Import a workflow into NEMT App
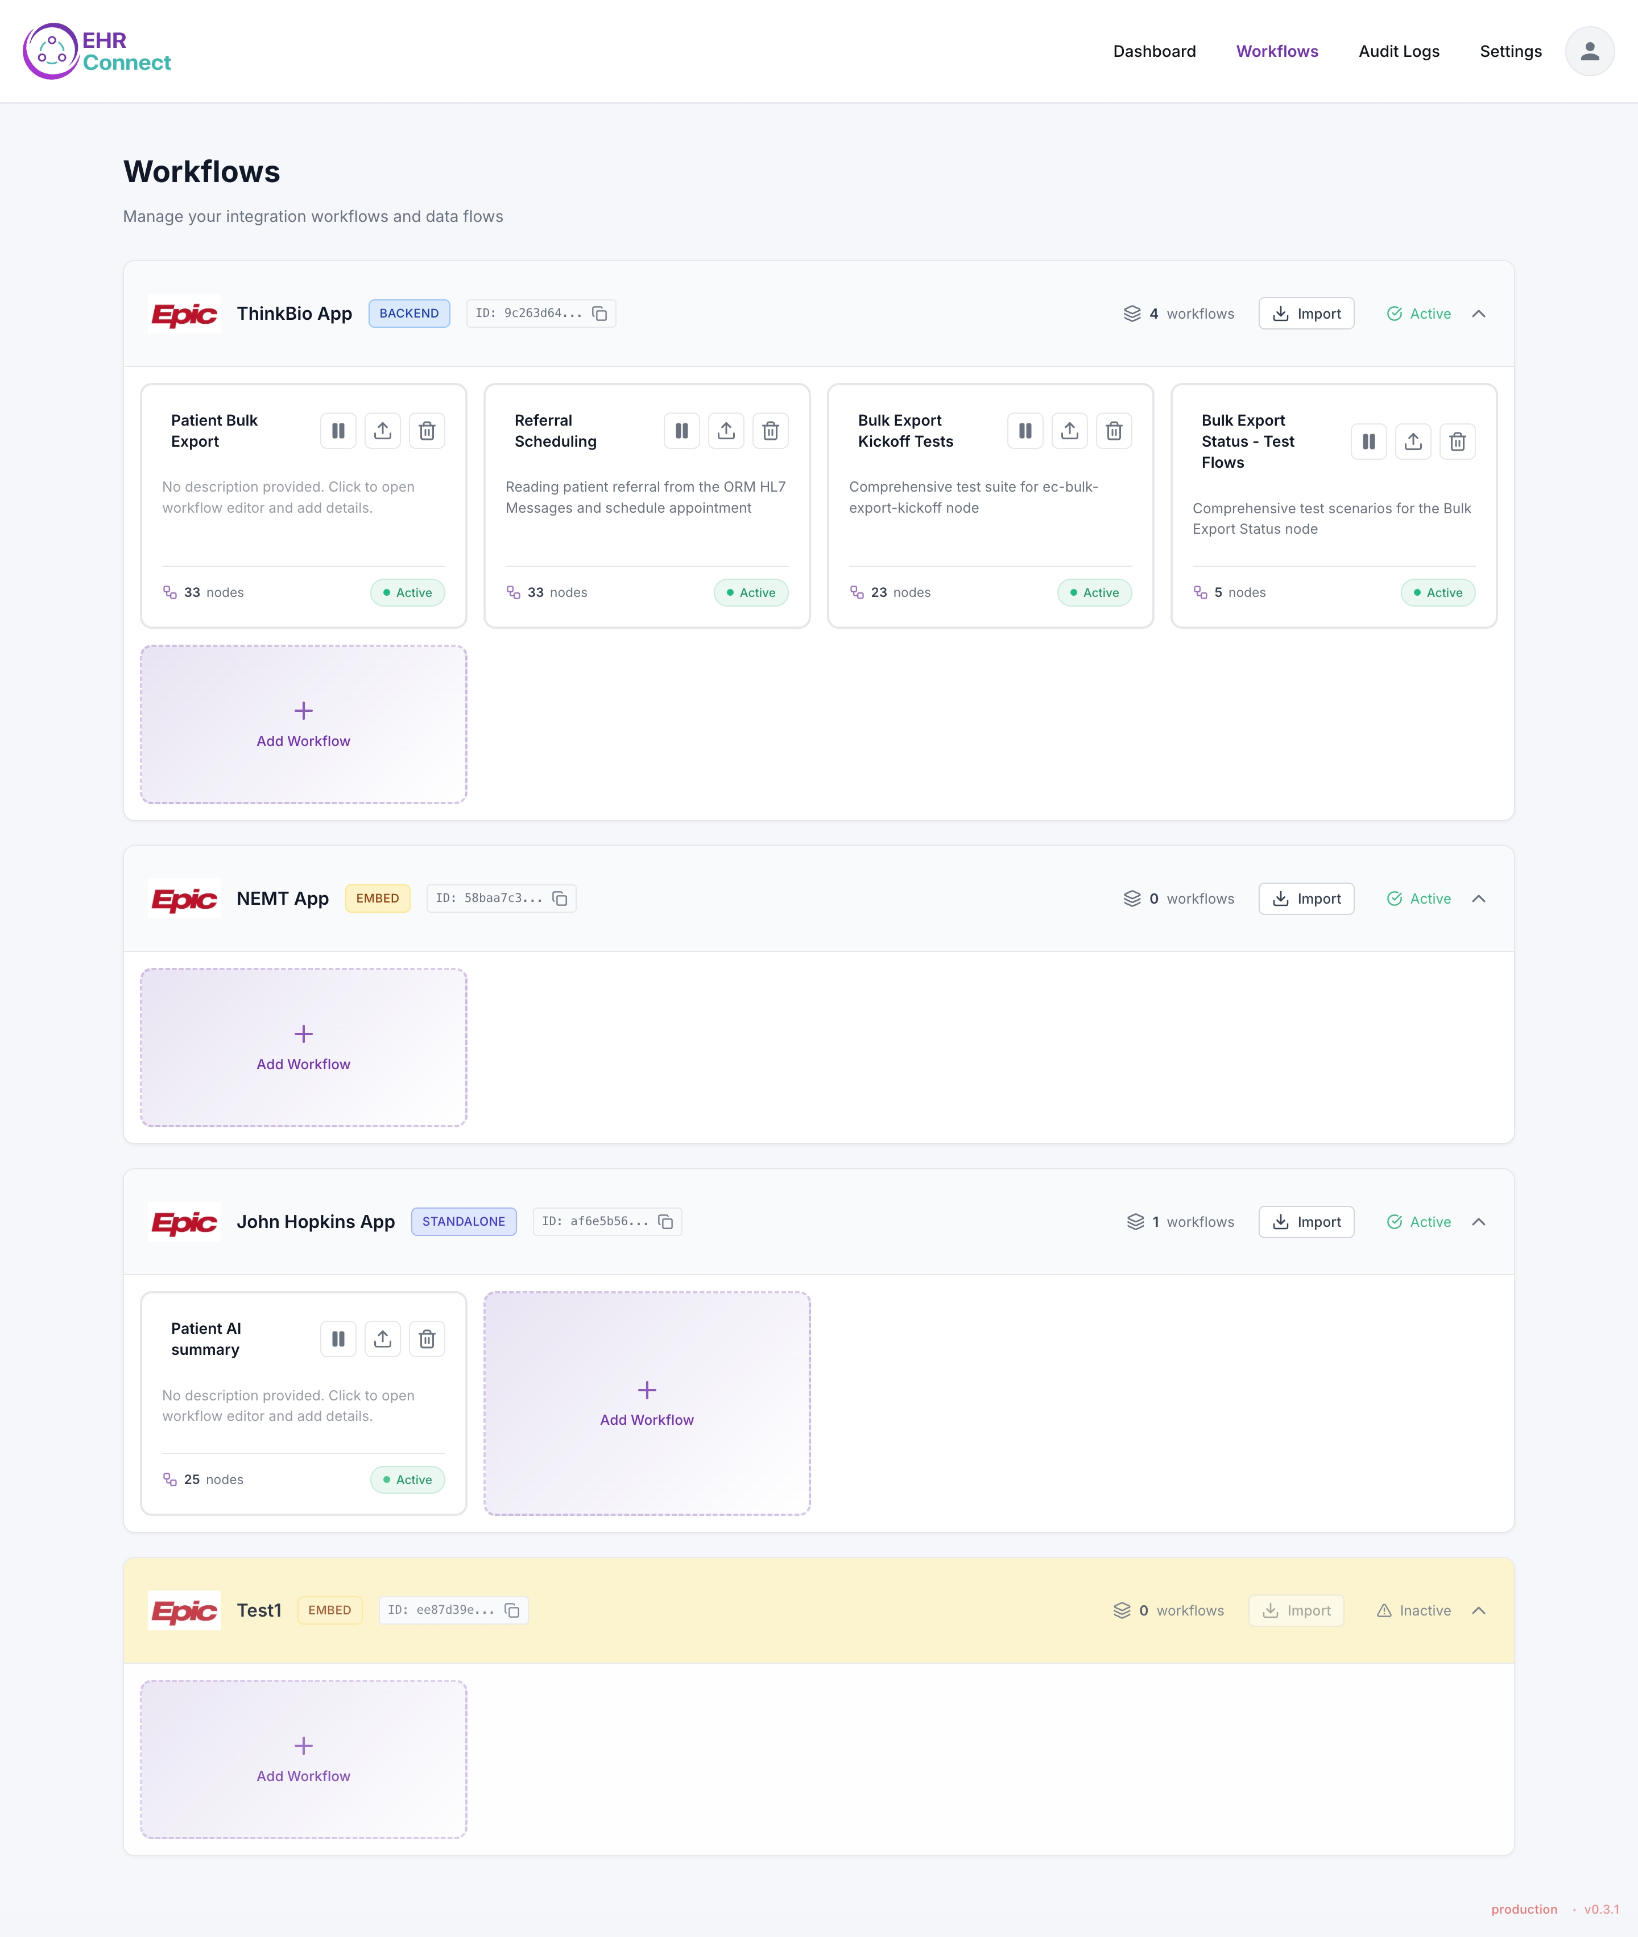1638x1937 pixels. pos(1306,899)
